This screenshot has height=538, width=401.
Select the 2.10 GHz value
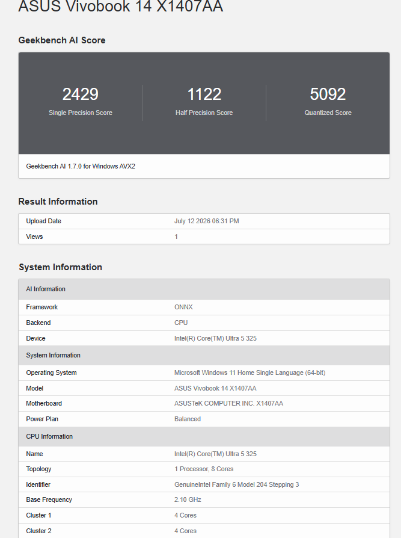point(188,499)
